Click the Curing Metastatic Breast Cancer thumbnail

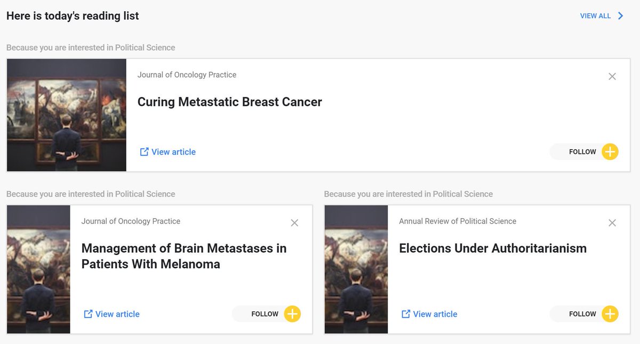[67, 115]
